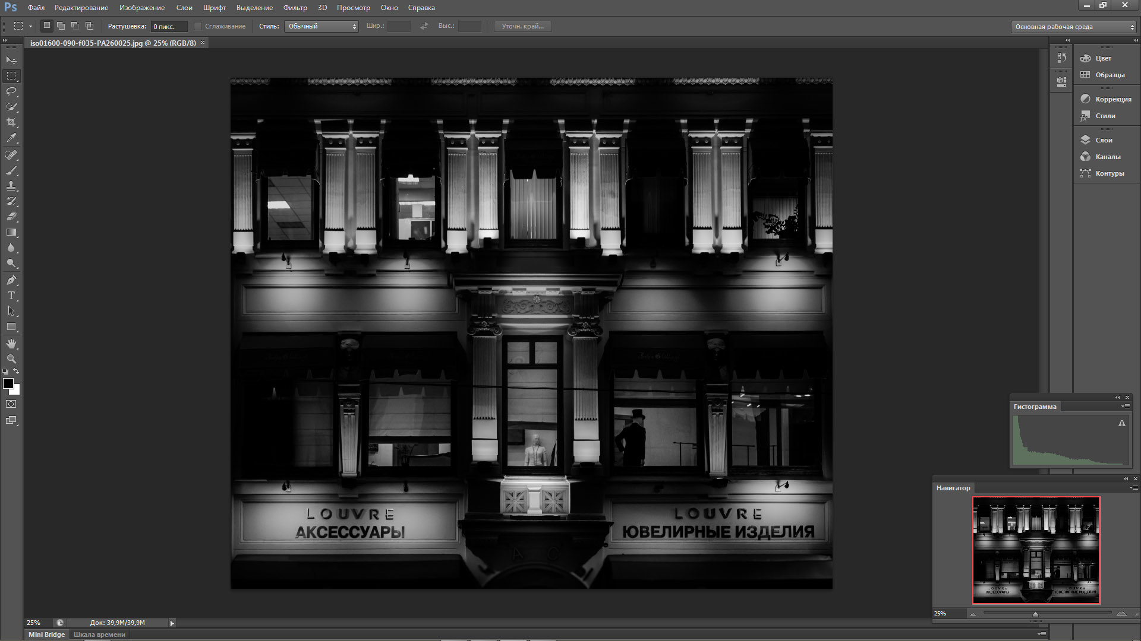Select the Crop tool
Screen dimensions: 1141x641
click(11, 122)
